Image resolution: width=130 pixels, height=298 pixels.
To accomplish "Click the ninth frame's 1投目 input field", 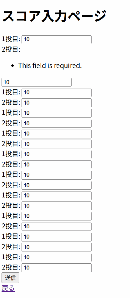I will 57,237.
